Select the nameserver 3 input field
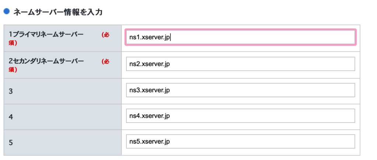Image resolution: width=377 pixels, height=160 pixels. coord(240,90)
